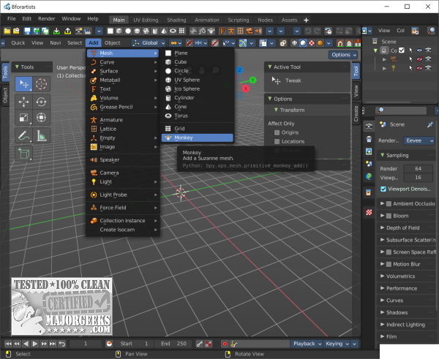Open the Eevee render engine dropdown
Screen dimensions: 439x359
[x=417, y=141]
